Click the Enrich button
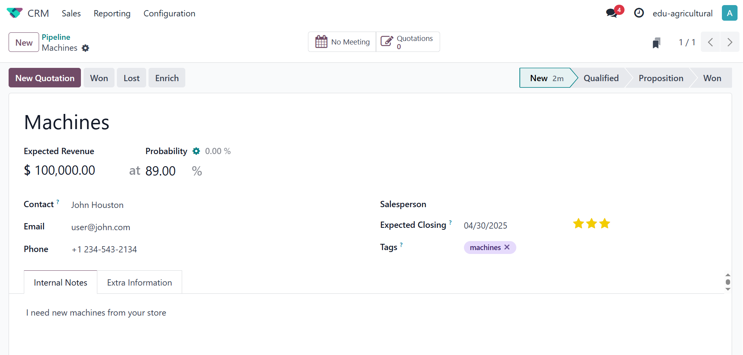The width and height of the screenshot is (743, 355). click(167, 78)
